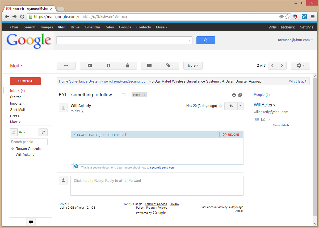
Task: Revoke the secure email
Action: 231,135
